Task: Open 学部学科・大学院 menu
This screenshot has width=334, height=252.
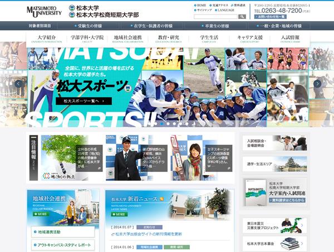Action: click(87, 38)
